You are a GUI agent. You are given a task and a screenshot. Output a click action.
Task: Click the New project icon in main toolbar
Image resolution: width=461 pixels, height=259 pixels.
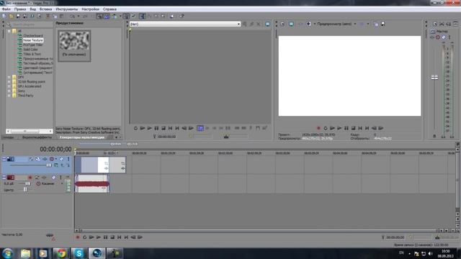point(4,16)
